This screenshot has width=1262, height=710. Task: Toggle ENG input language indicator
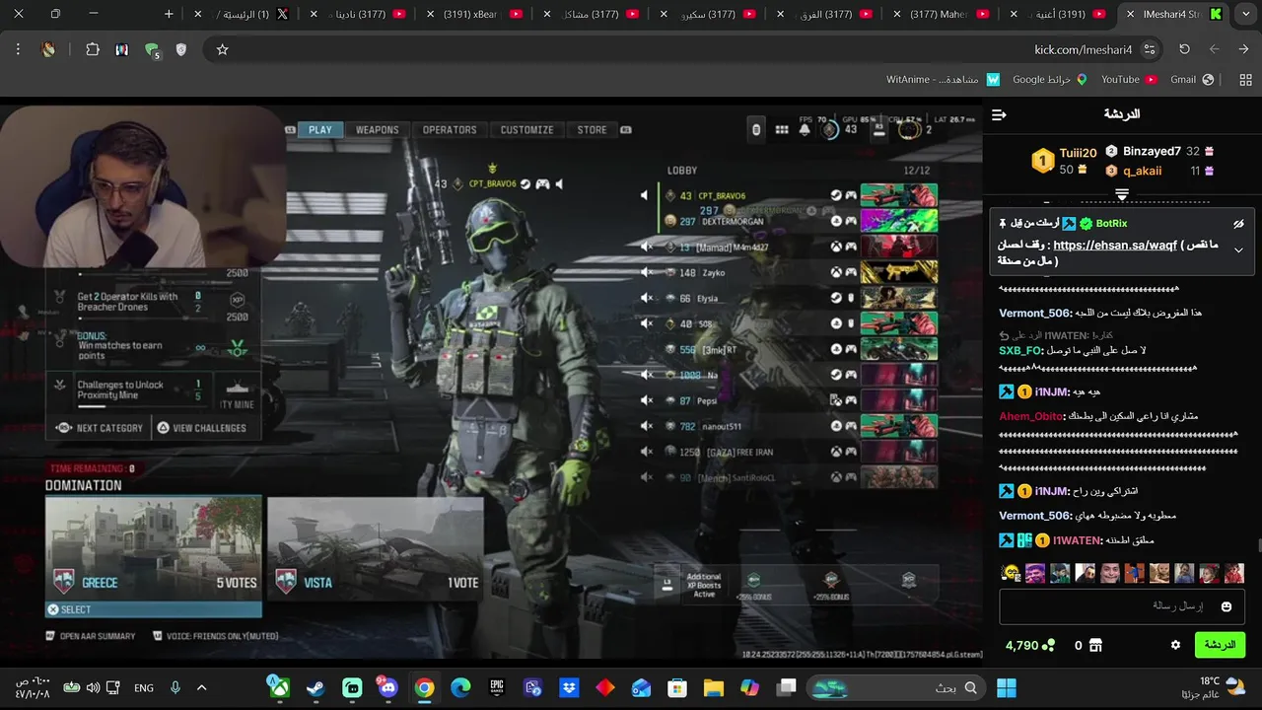[x=144, y=687]
